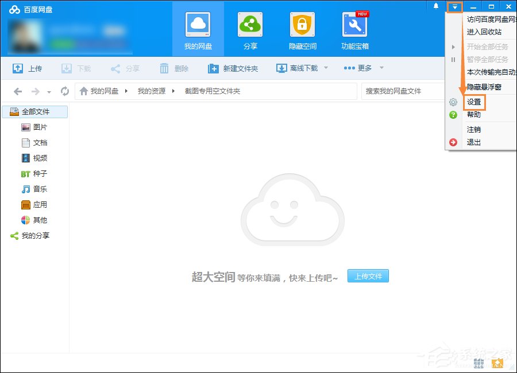Toggle 隐藏悬浮窗 to hide the floating window

click(x=485, y=87)
